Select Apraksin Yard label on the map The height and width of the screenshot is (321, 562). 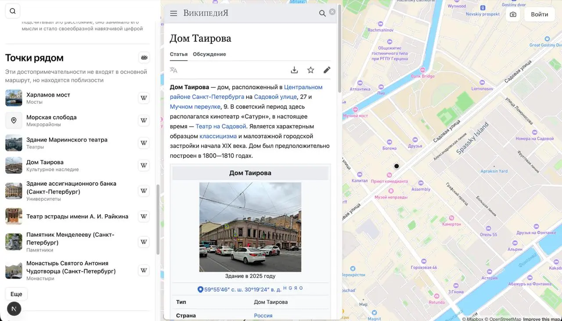[494, 171]
